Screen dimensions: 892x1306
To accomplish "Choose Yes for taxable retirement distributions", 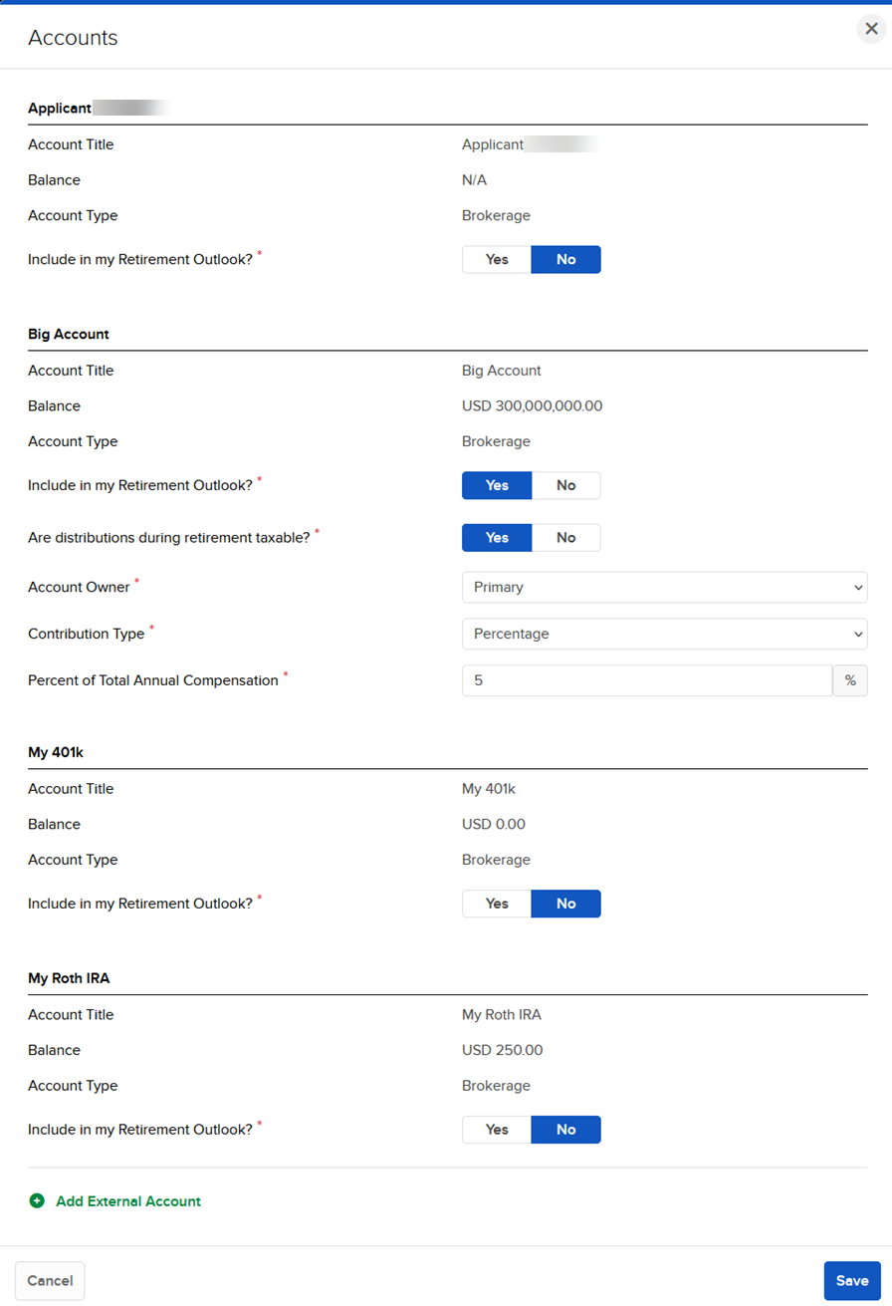I will [x=497, y=538].
